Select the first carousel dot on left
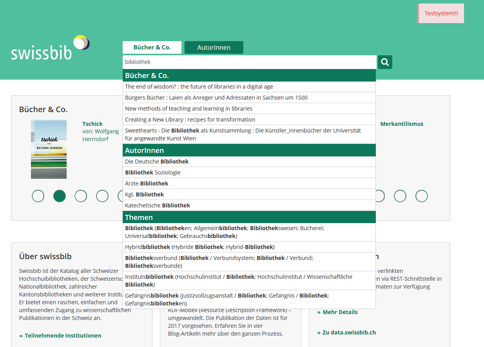Viewport: 484px width, 347px height. 38,196
